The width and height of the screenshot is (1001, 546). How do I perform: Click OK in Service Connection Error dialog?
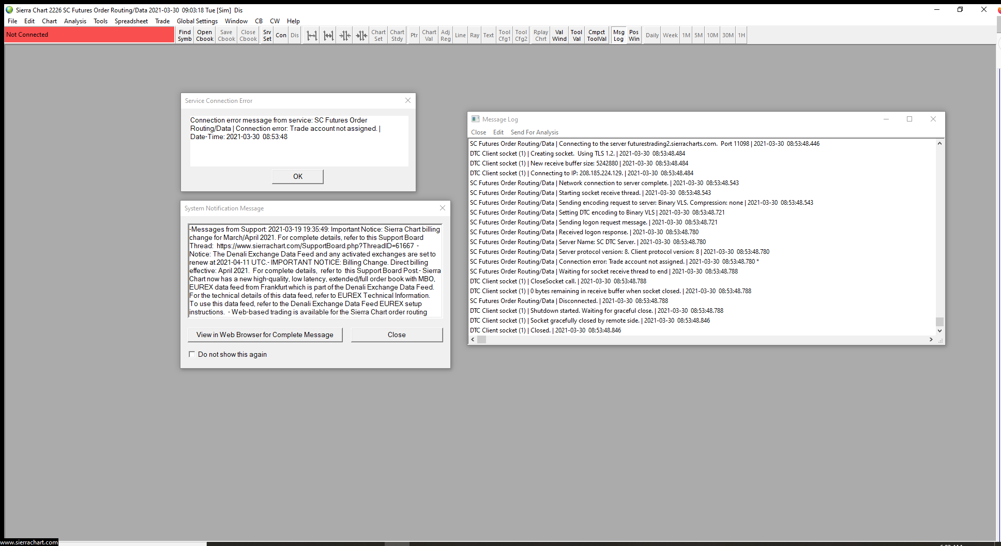click(298, 176)
